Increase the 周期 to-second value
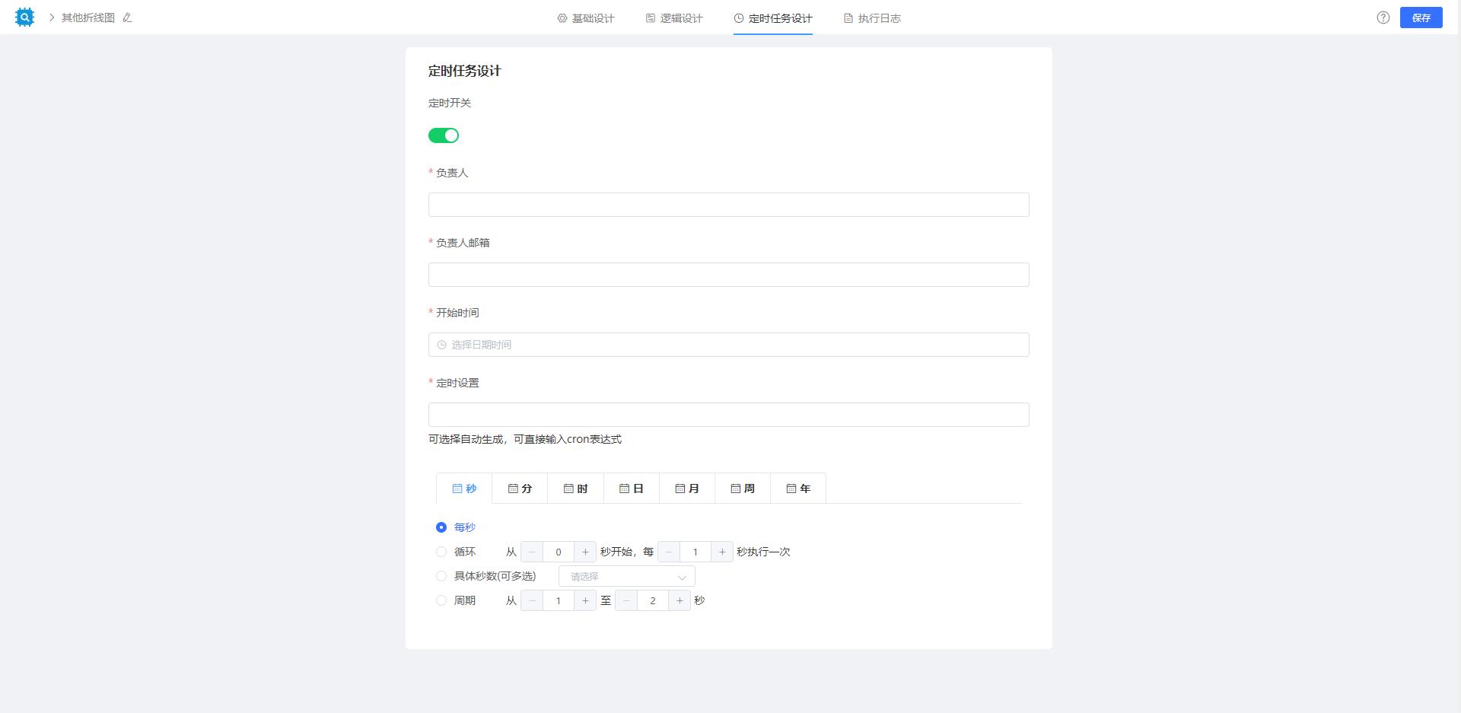 pyautogui.click(x=680, y=600)
